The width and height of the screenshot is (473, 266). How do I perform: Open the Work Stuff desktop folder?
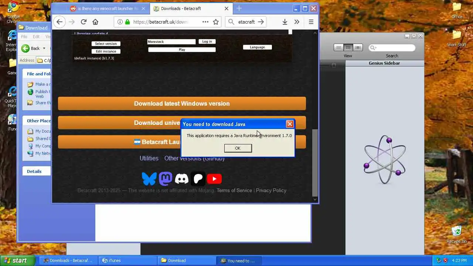[x=457, y=38]
